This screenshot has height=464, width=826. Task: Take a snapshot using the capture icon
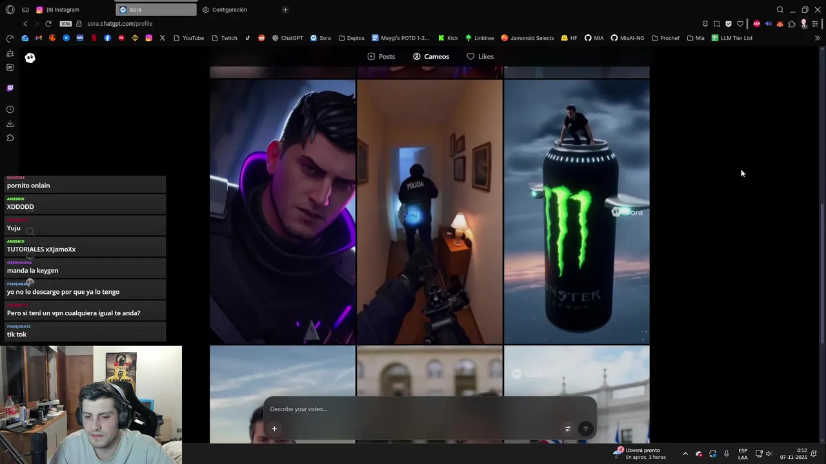716,24
